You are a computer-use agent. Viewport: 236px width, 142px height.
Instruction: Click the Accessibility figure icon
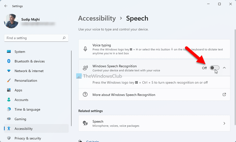click(9, 129)
